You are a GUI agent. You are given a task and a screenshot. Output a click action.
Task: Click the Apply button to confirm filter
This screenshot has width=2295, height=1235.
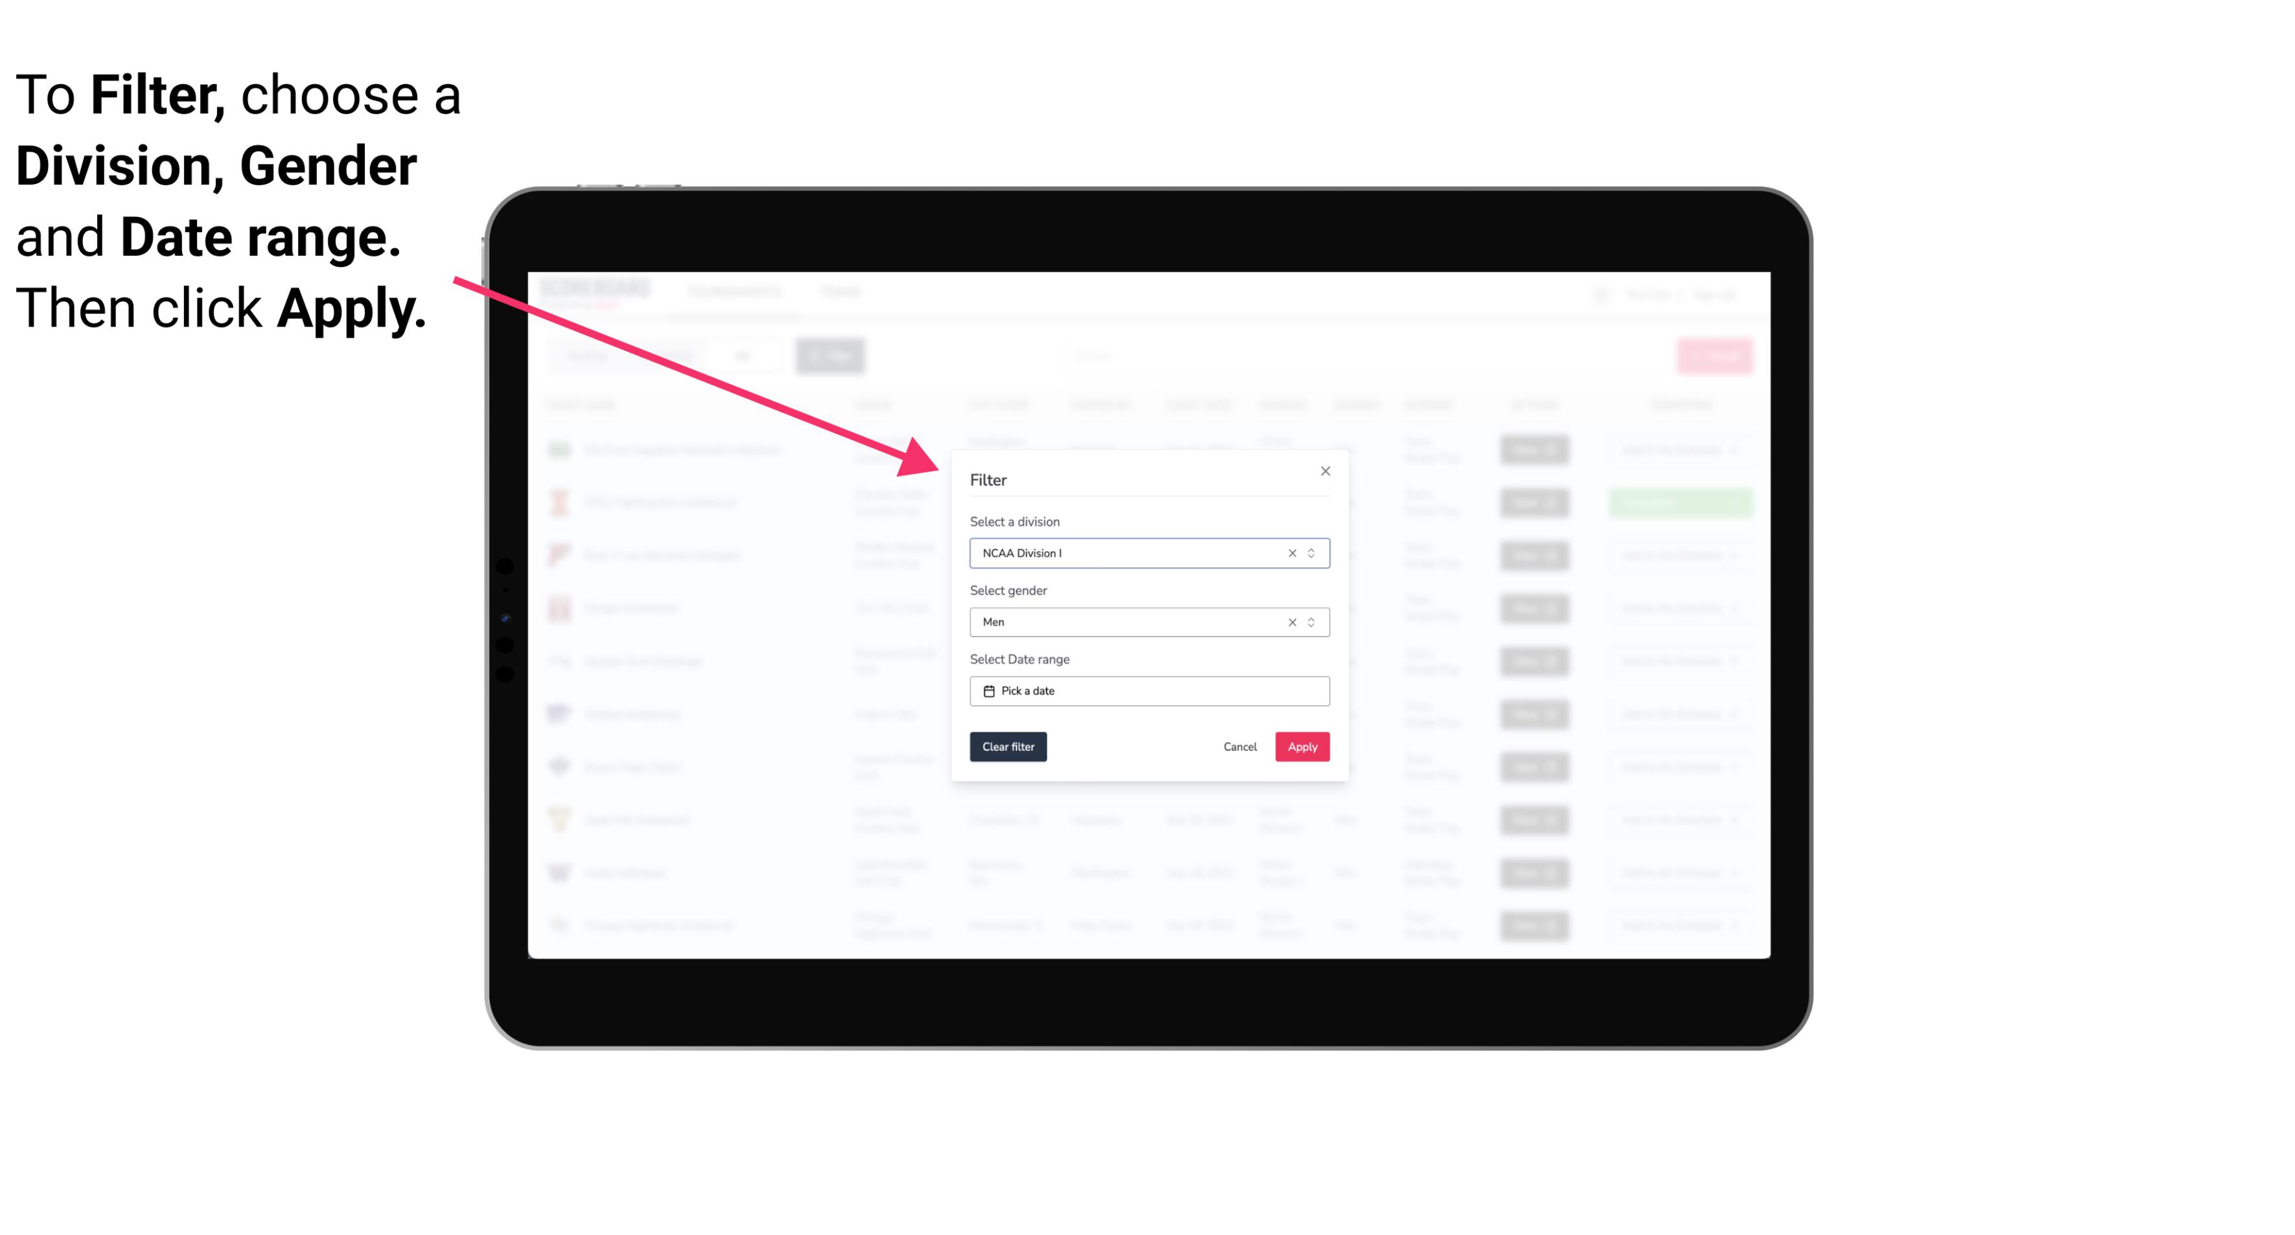coord(1302,747)
